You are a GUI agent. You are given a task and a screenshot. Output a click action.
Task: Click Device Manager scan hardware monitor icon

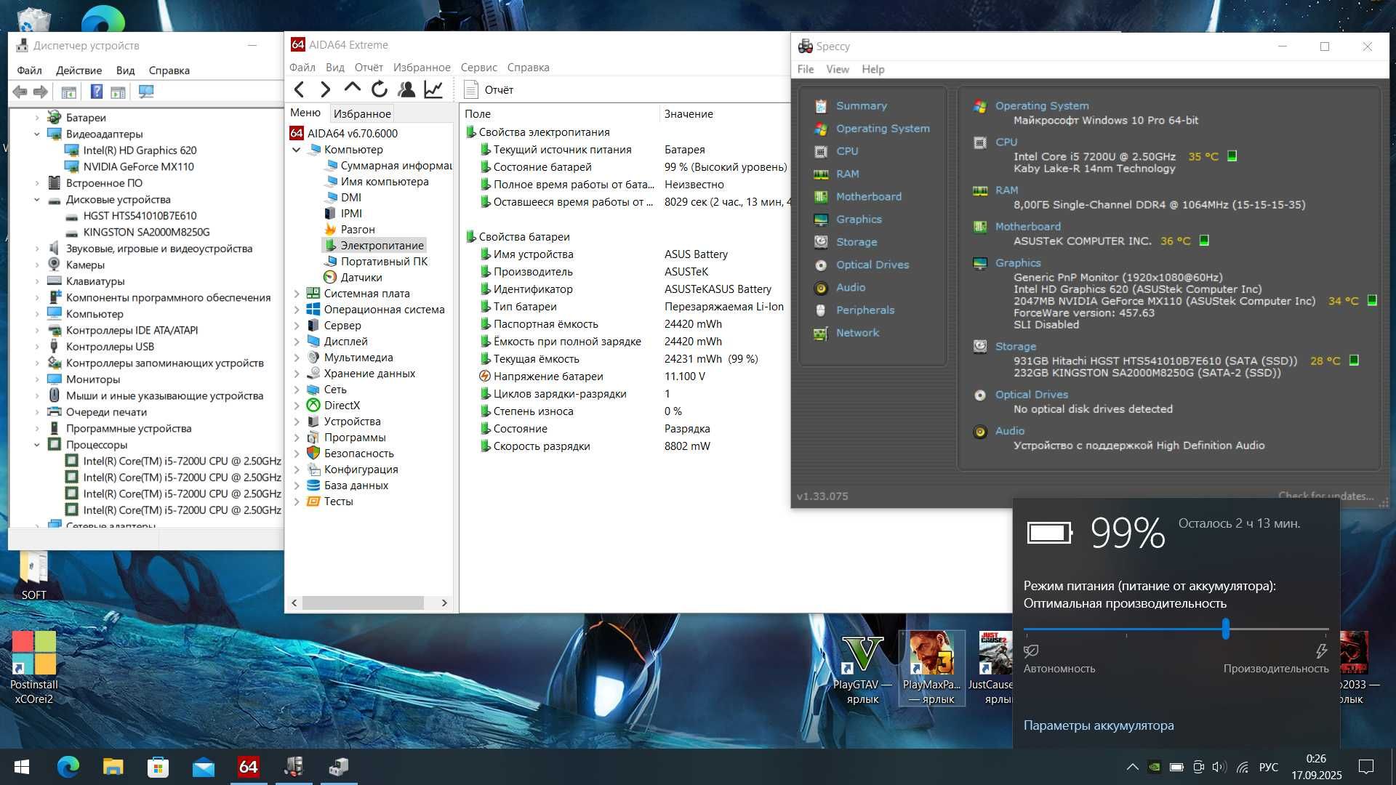click(146, 92)
